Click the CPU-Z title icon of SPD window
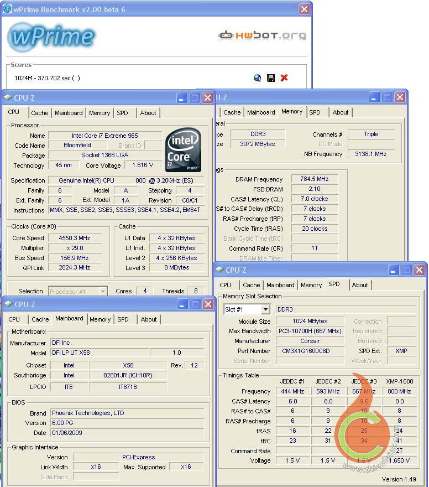 219,270
